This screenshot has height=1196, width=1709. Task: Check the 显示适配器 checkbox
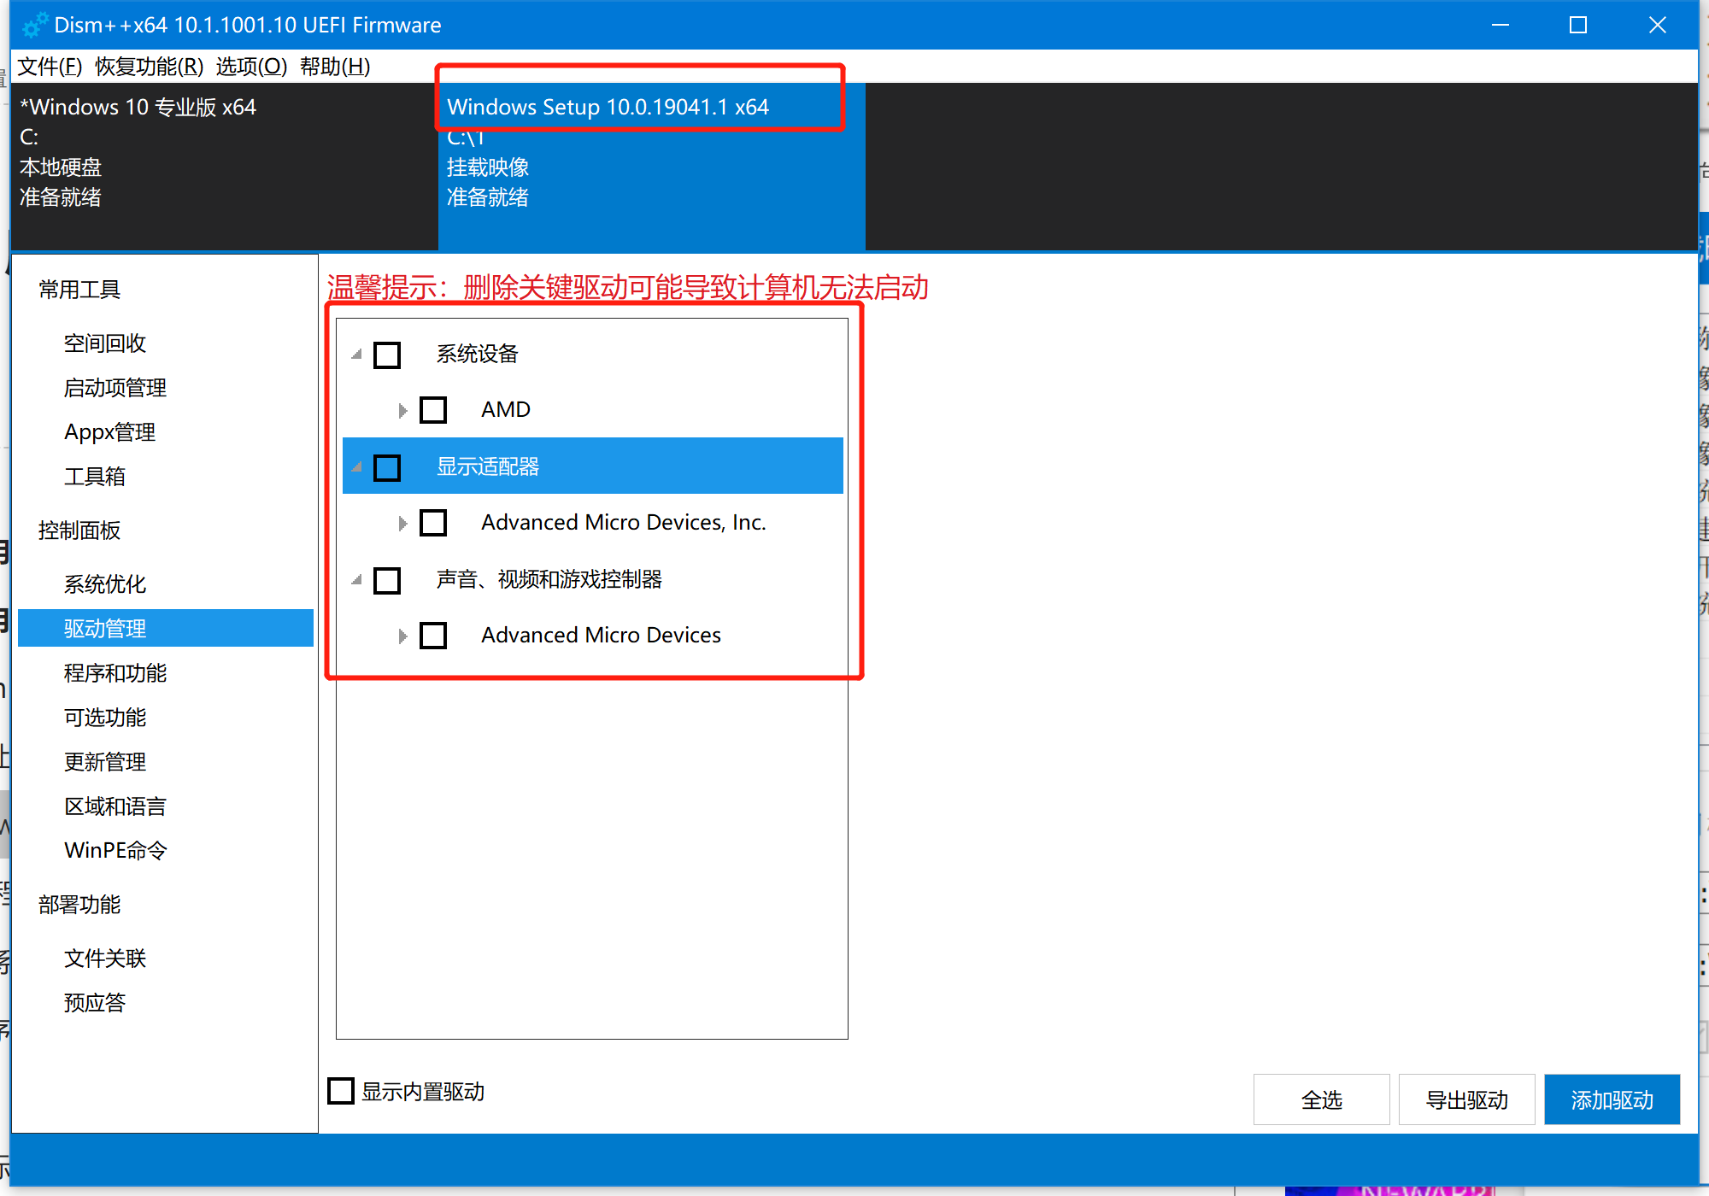pos(387,467)
